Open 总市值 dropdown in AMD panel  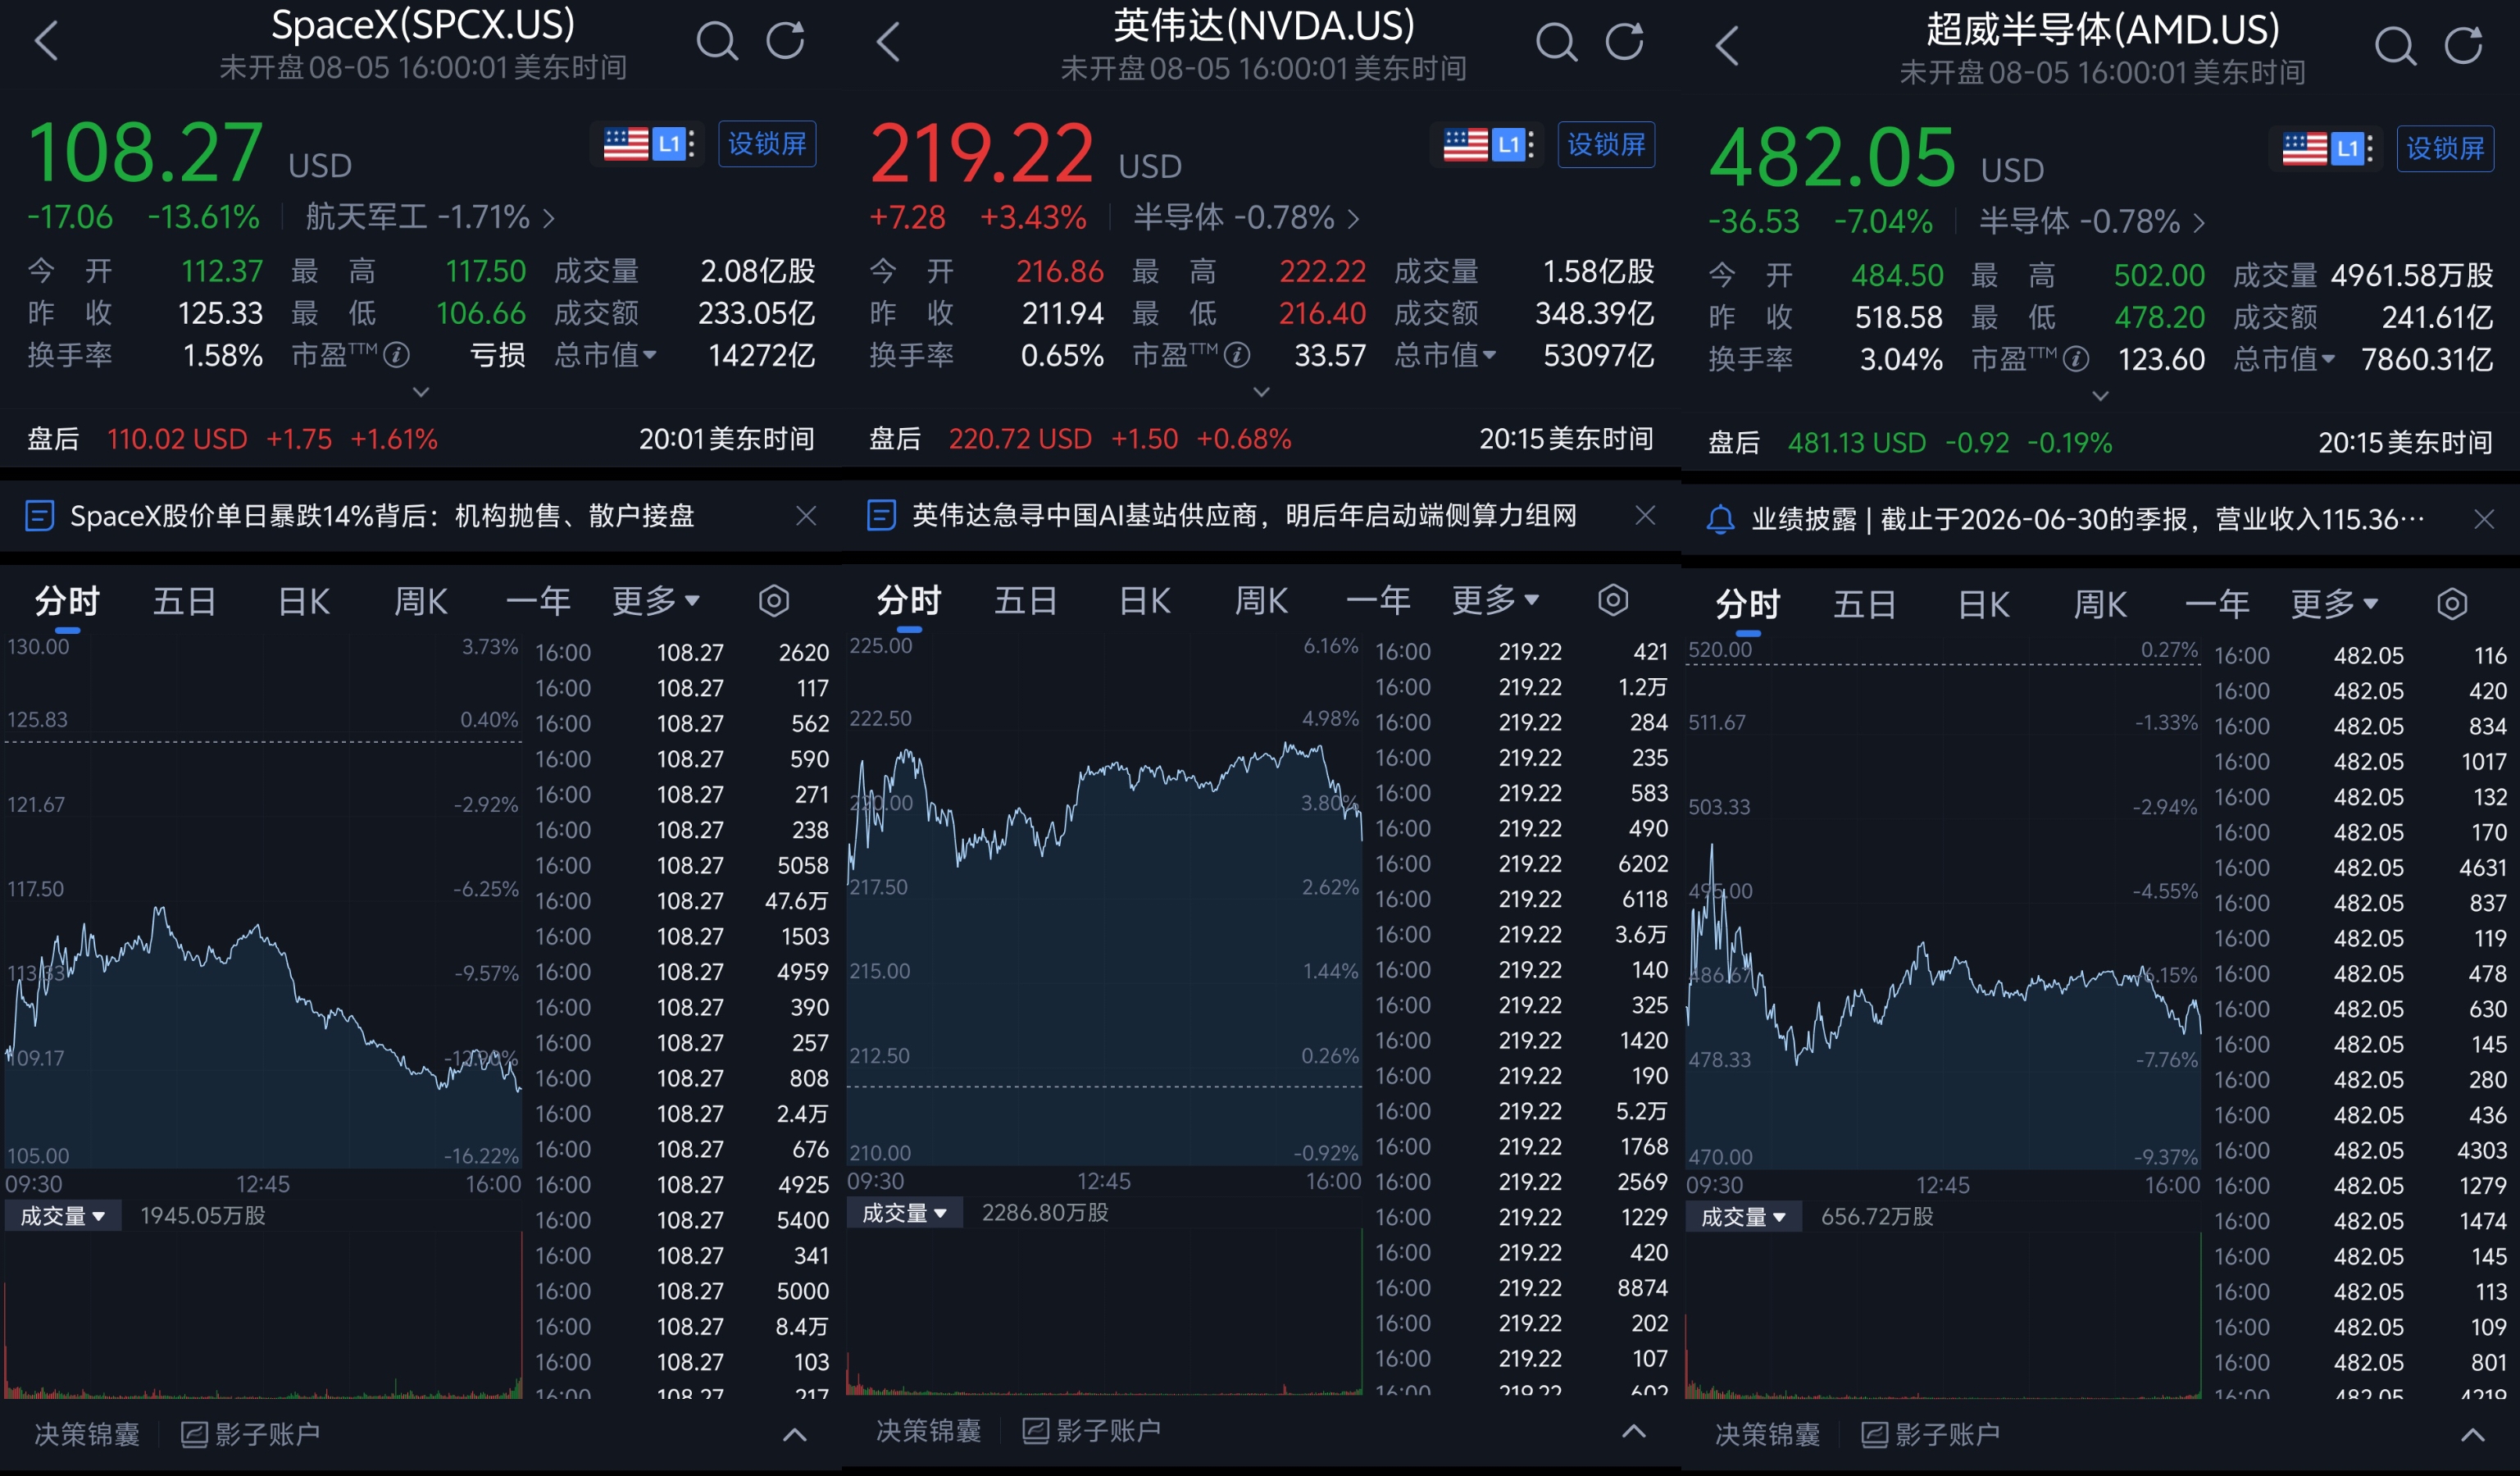coord(2285,359)
